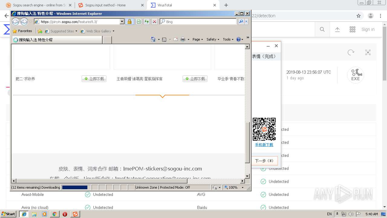Click 下一步 (N) button in installer
Image resolution: width=387 pixels, height=218 pixels.
(264, 161)
